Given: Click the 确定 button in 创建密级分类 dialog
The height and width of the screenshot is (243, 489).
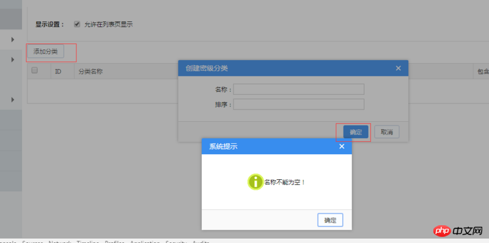Looking at the screenshot, I should [x=356, y=132].
